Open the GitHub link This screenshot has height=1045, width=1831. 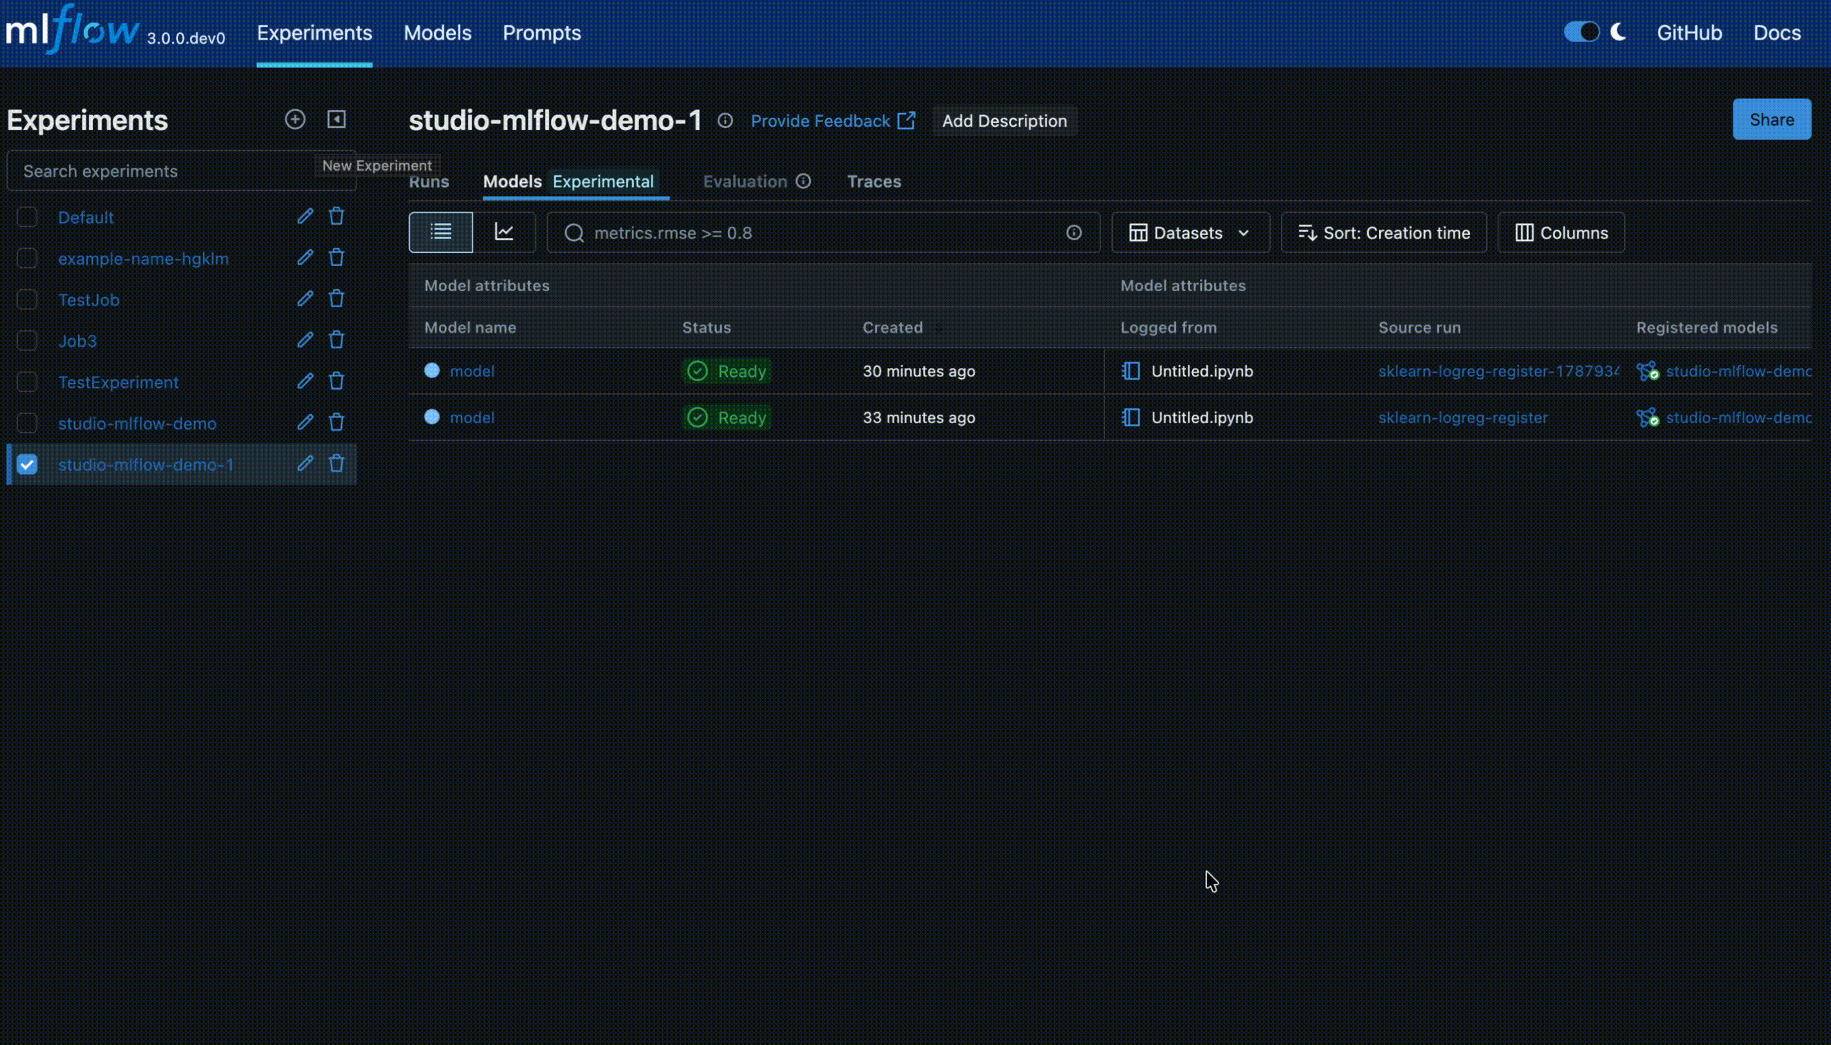tap(1689, 33)
